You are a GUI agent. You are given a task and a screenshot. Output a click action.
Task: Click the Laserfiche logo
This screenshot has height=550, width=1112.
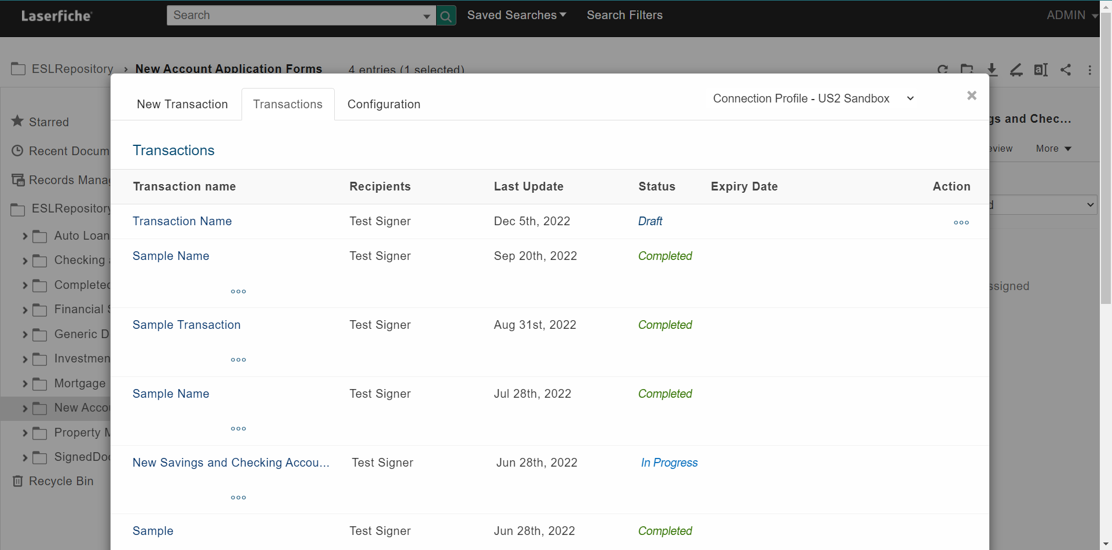click(x=56, y=16)
